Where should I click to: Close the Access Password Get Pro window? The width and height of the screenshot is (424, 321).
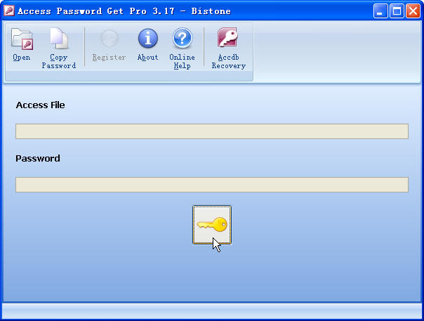(x=412, y=11)
